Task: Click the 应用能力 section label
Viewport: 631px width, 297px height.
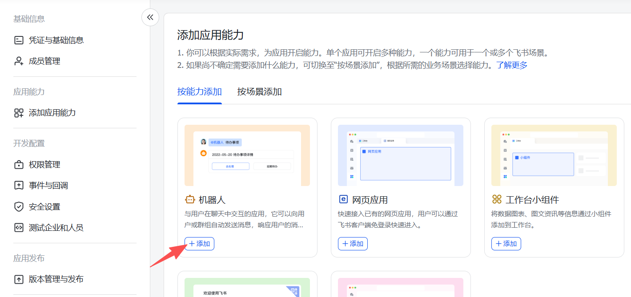Action: pyautogui.click(x=29, y=92)
